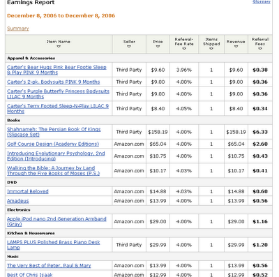Select the $6.33 referral fee
279x277 pixels.
[260, 132]
